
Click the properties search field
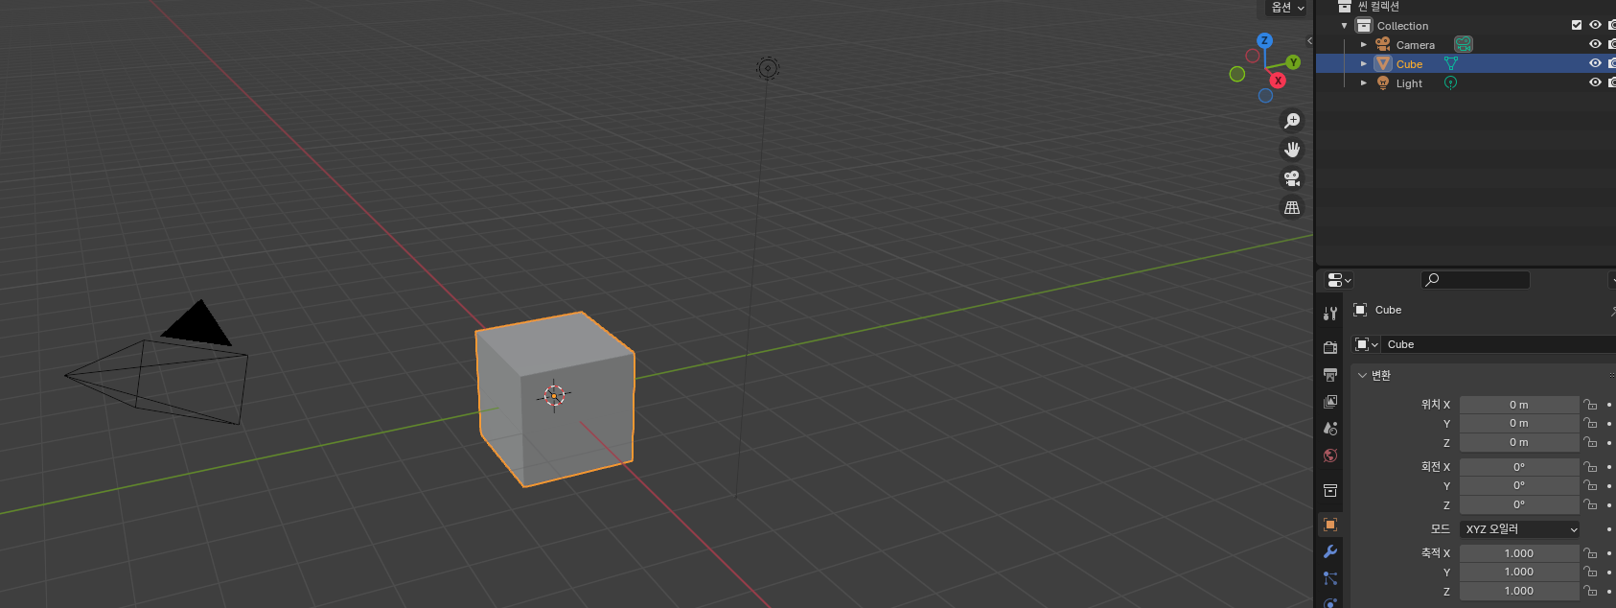click(1475, 280)
